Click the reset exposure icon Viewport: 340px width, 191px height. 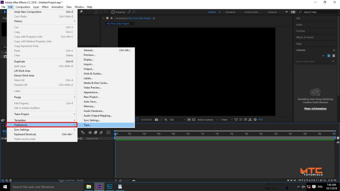(x=255, y=119)
